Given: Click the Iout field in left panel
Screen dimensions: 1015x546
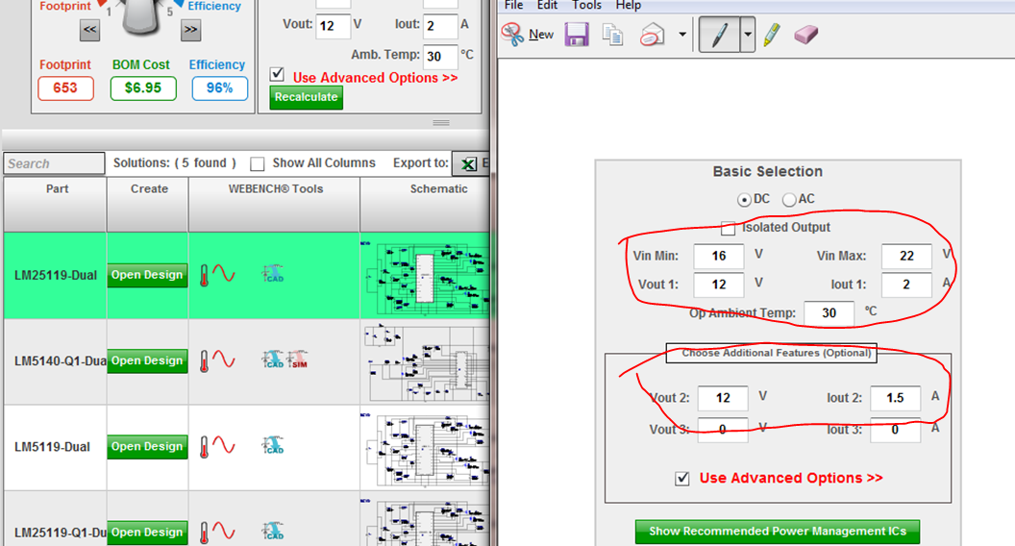Looking at the screenshot, I should 439,26.
